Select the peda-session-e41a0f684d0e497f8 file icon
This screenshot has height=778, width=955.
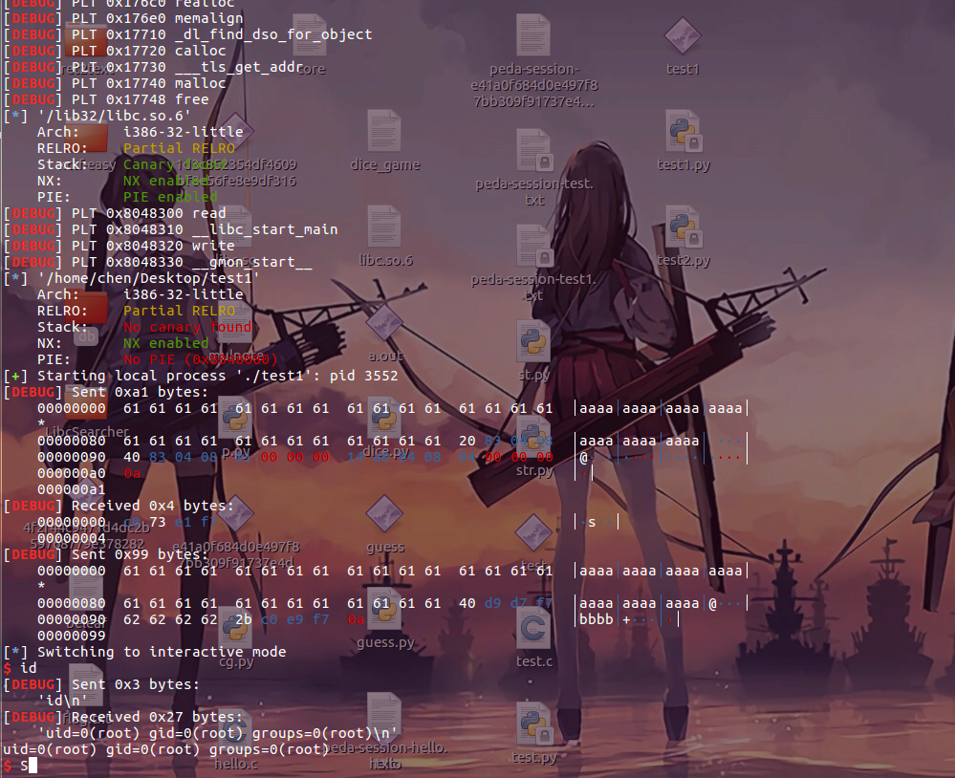533,36
